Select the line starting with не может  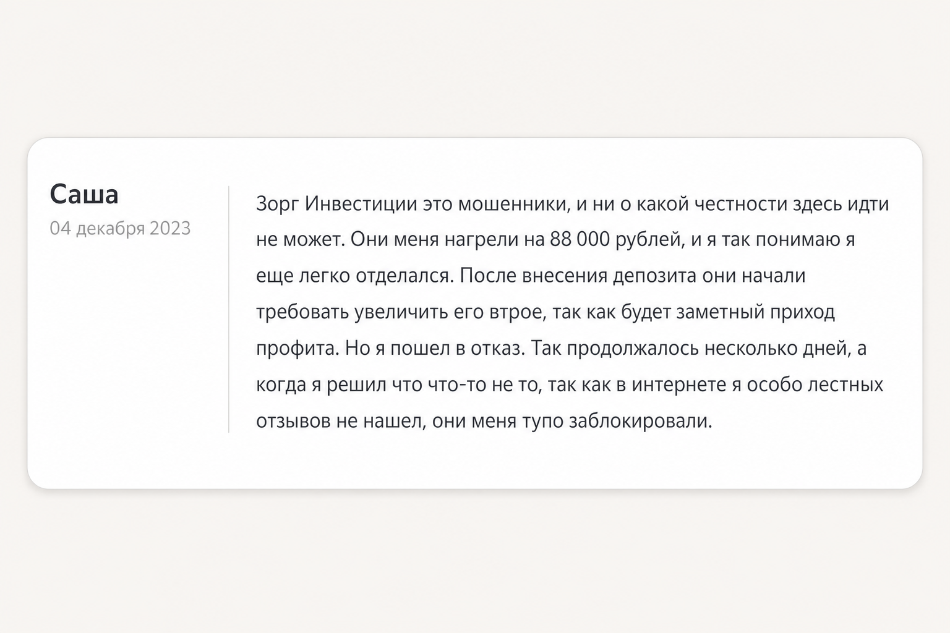click(x=555, y=239)
